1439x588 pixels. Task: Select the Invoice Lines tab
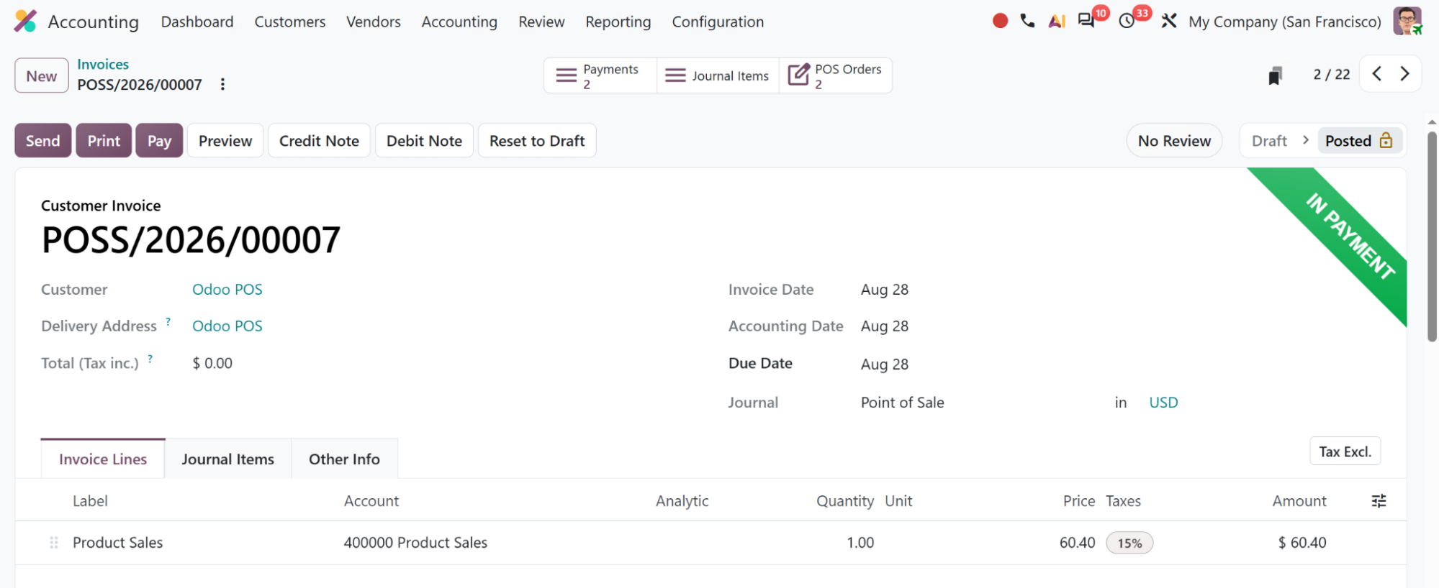pos(103,459)
